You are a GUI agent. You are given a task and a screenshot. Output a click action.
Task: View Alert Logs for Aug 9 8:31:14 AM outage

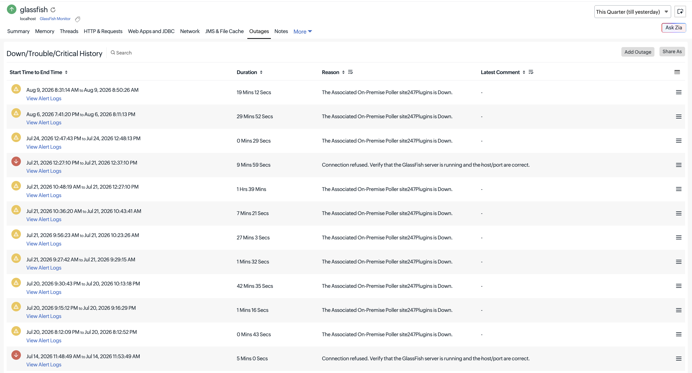tap(44, 99)
